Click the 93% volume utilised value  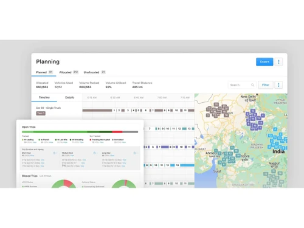click(x=109, y=87)
